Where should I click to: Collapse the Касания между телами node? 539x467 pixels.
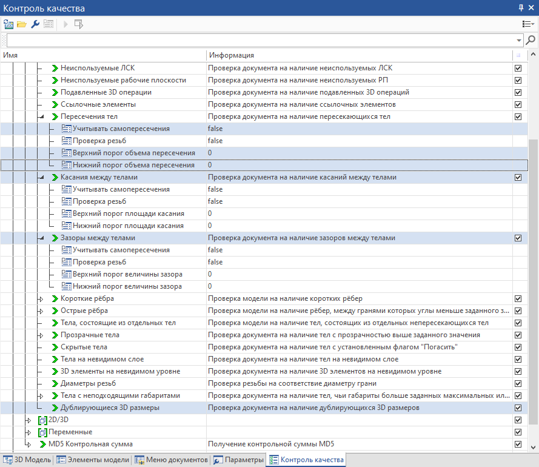pyautogui.click(x=41, y=177)
